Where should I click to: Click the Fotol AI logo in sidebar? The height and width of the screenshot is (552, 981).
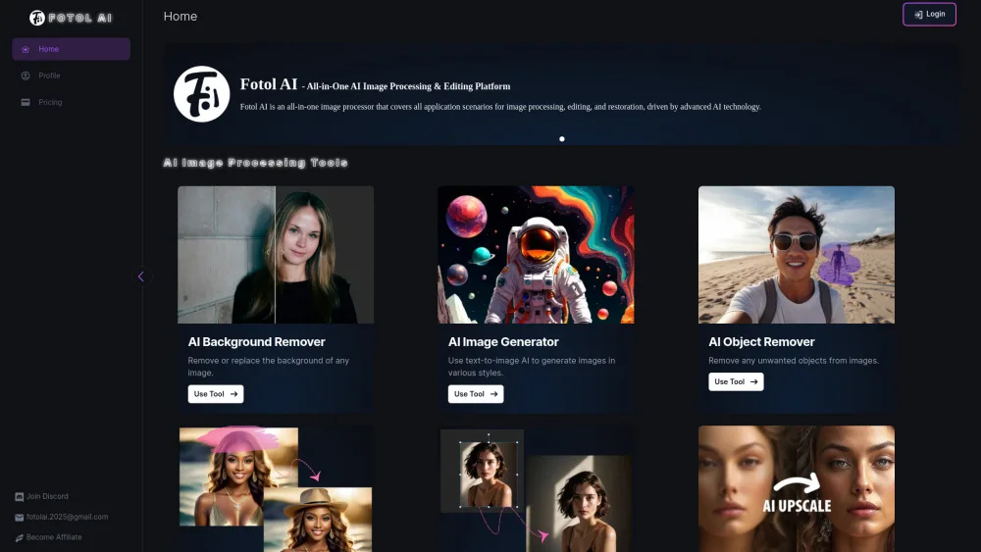pos(71,18)
